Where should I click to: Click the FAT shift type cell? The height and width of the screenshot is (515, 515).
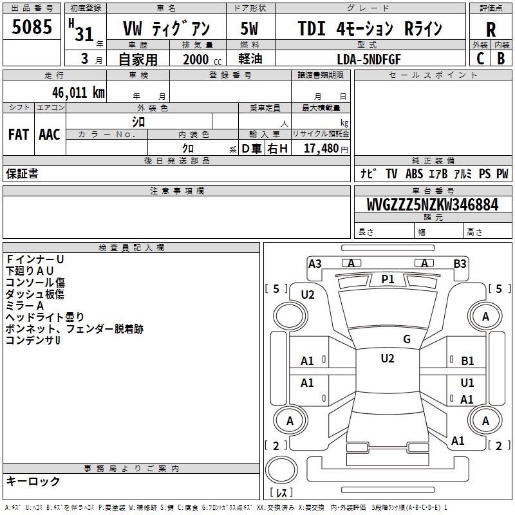pyautogui.click(x=19, y=135)
